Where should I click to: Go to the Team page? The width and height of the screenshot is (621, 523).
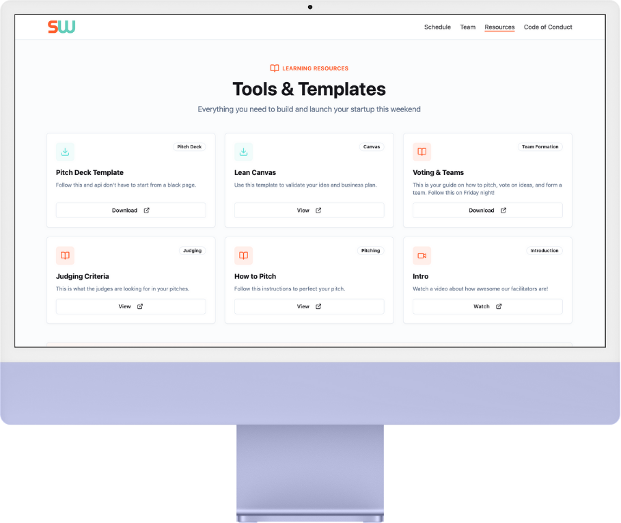point(467,27)
